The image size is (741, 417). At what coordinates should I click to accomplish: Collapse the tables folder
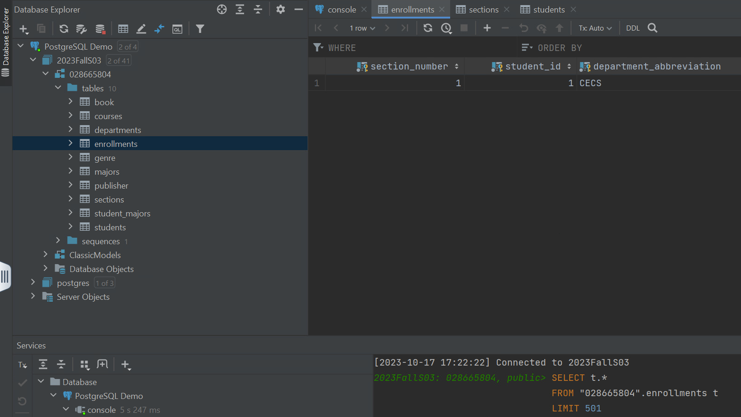pos(58,88)
